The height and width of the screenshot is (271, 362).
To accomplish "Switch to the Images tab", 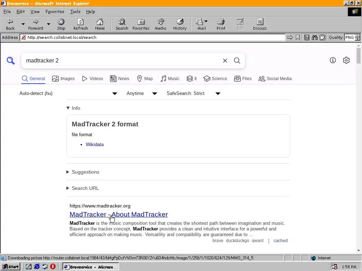I will click(x=63, y=79).
